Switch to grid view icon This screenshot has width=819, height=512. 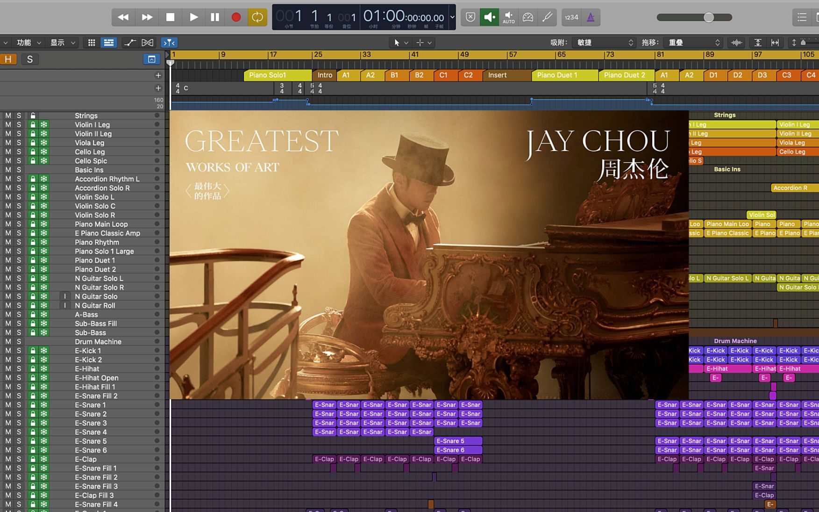pyautogui.click(x=92, y=43)
